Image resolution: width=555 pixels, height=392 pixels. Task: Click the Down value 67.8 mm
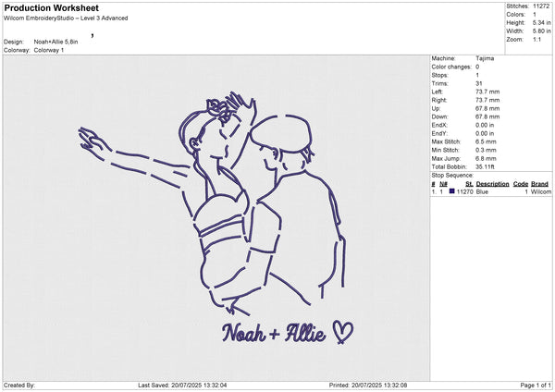tap(487, 116)
